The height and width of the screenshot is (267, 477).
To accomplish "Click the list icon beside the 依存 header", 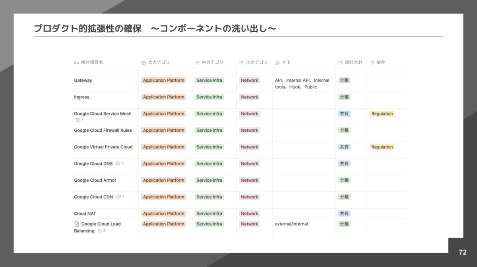I will click(372, 62).
